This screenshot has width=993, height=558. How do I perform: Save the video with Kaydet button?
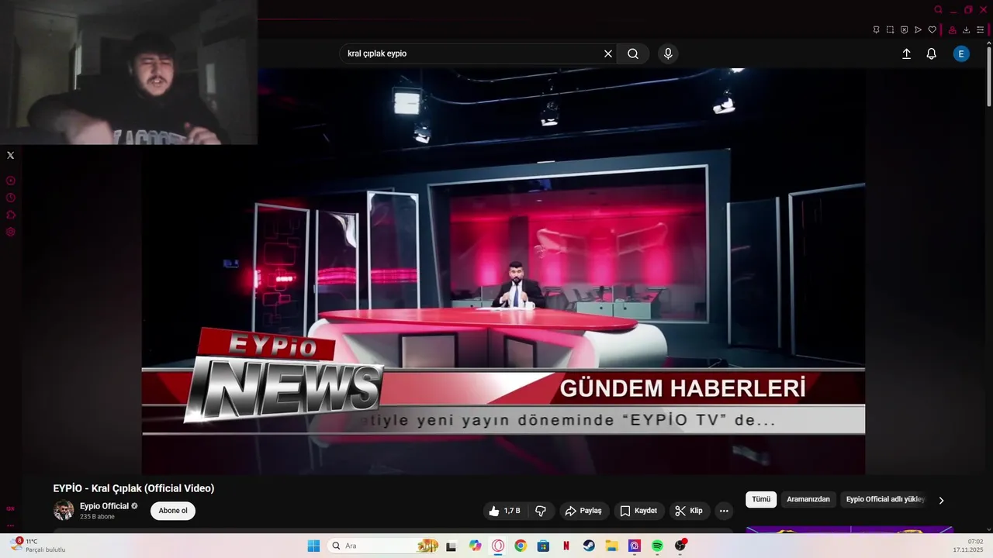(x=638, y=511)
